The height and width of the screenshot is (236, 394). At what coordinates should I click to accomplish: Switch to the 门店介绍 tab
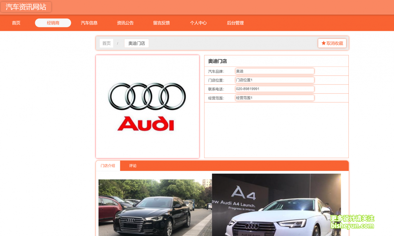click(108, 166)
